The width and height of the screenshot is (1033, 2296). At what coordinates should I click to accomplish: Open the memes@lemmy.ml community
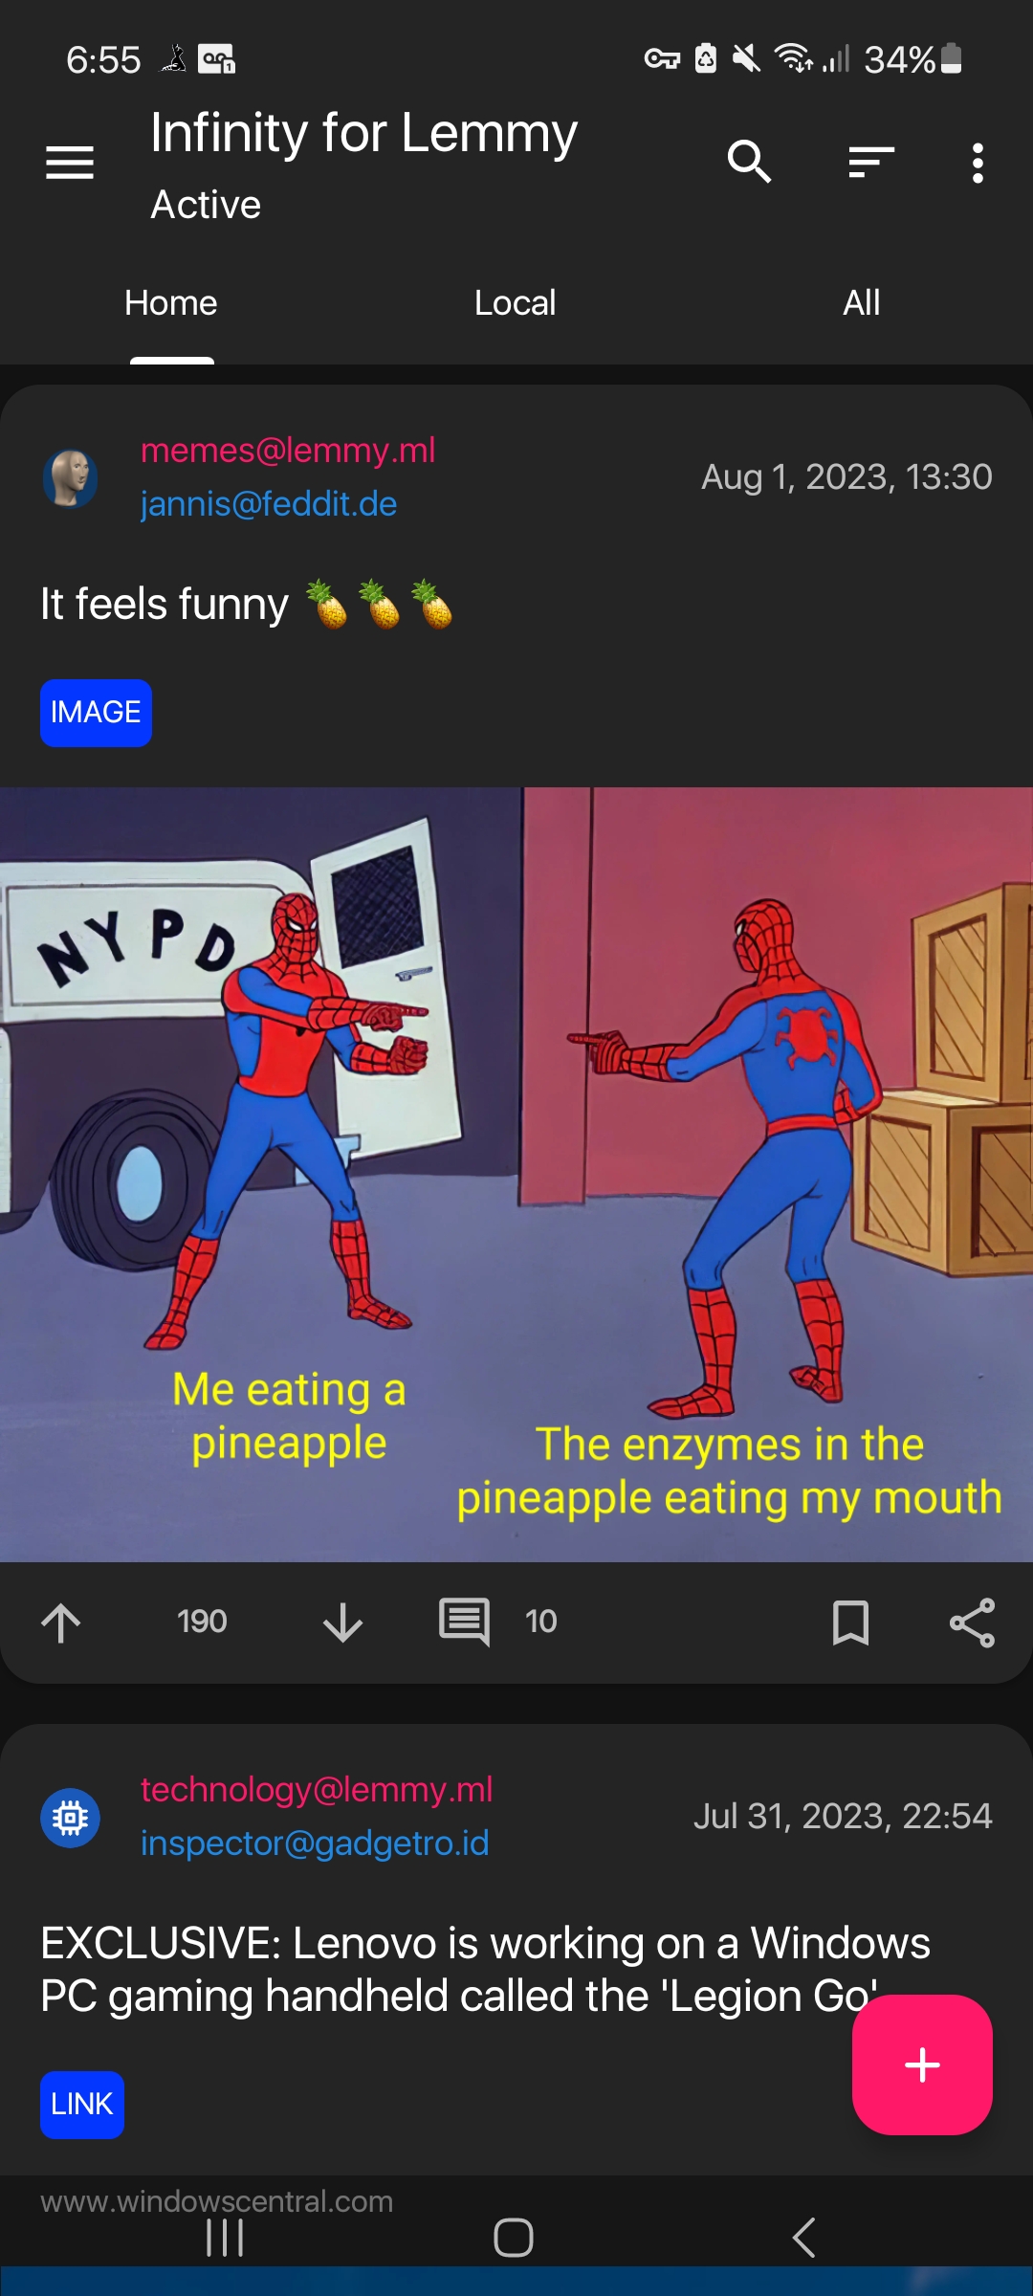288,450
